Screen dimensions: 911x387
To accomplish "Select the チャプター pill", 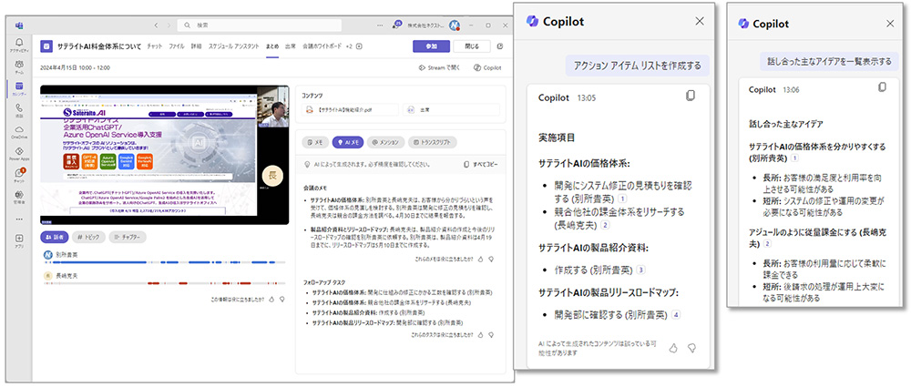I will pos(128,237).
